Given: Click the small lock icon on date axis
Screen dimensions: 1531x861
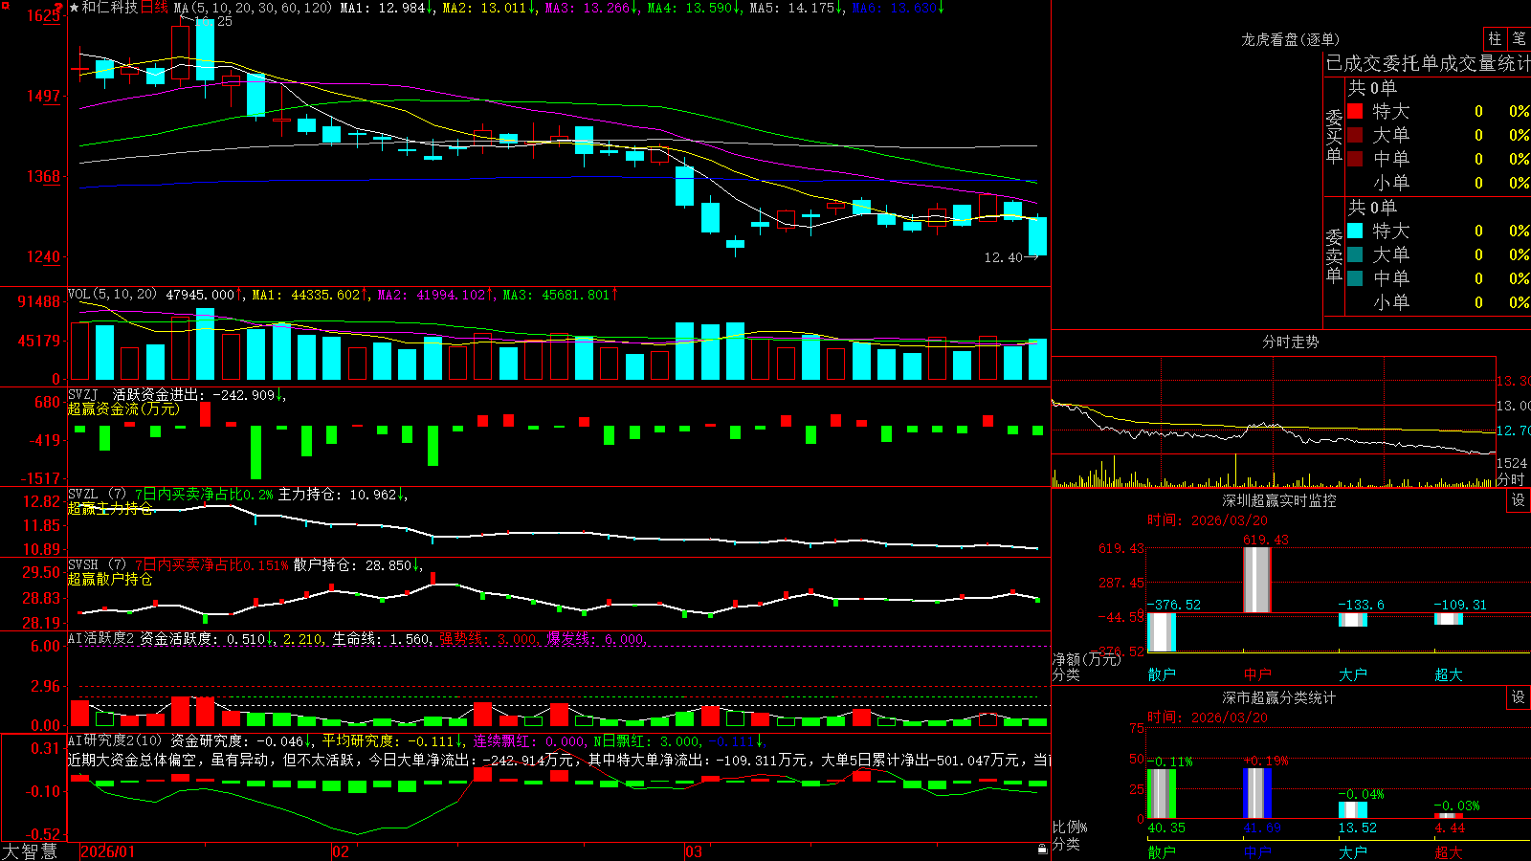Looking at the screenshot, I should coord(1043,849).
